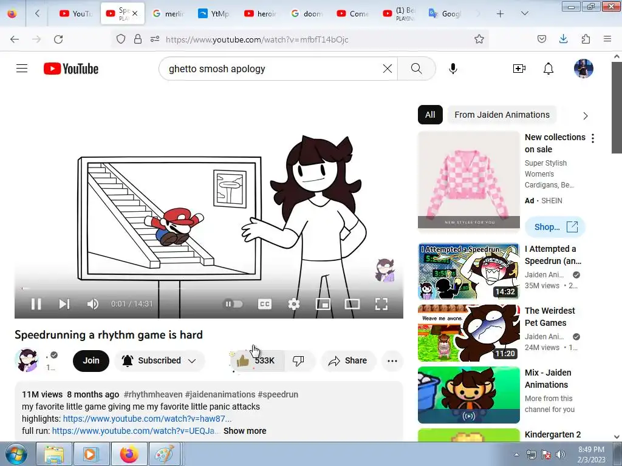Image resolution: width=622 pixels, height=466 pixels.
Task: List all tabs dropdown arrow
Action: click(x=524, y=14)
